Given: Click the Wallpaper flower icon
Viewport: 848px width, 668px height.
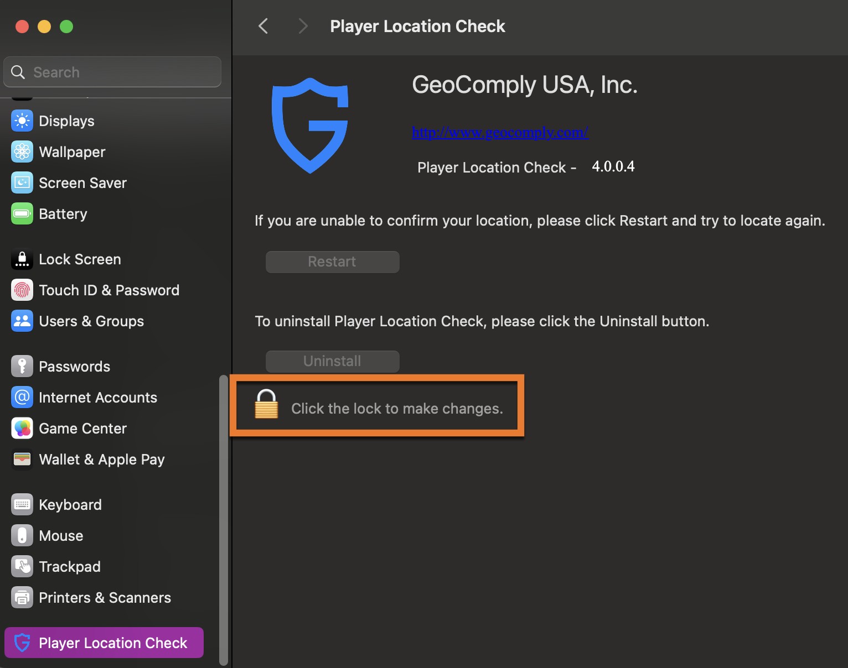Looking at the screenshot, I should click(22, 152).
